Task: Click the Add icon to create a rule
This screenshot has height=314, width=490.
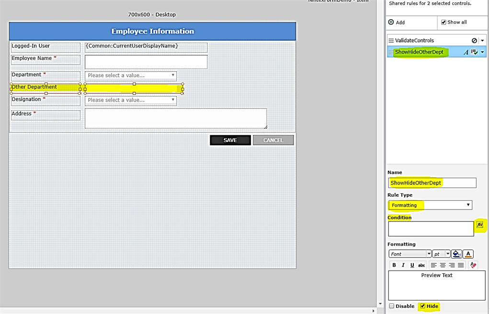Action: coord(392,22)
